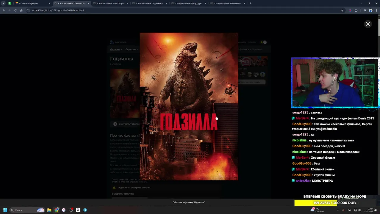Close the Godzilla poster lightbox
This screenshot has width=380, height=214.
368,24
